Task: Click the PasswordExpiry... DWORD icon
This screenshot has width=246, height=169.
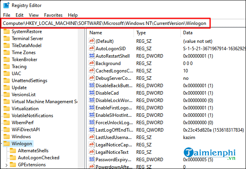Action: [x=92, y=159]
